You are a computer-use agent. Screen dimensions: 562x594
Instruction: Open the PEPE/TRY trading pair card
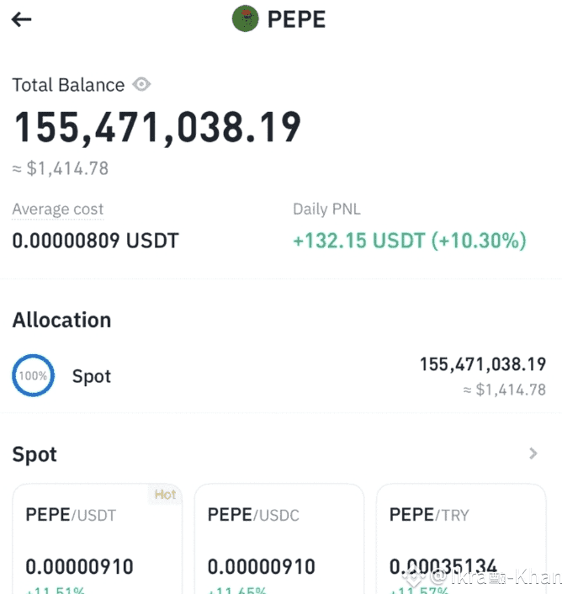[461, 538]
